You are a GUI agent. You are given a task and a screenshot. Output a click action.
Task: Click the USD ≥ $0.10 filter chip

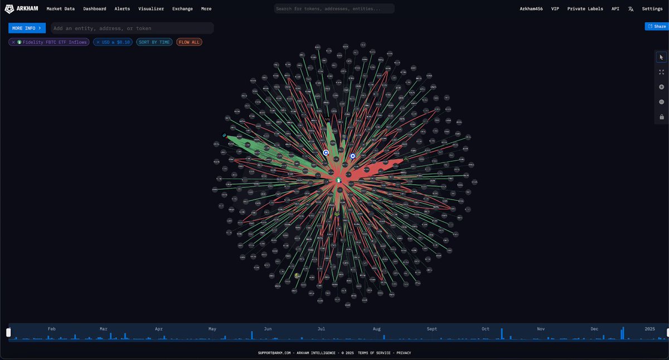tap(113, 42)
